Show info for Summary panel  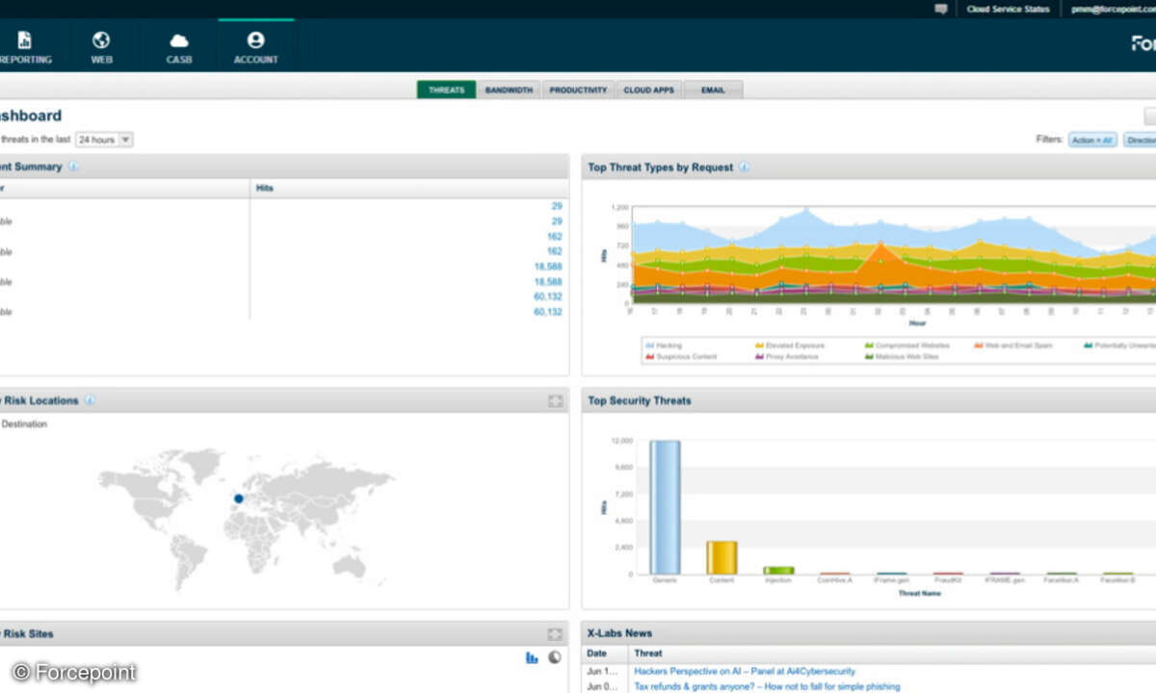[73, 167]
